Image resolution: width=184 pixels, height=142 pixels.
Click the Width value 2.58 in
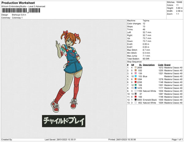179,11
